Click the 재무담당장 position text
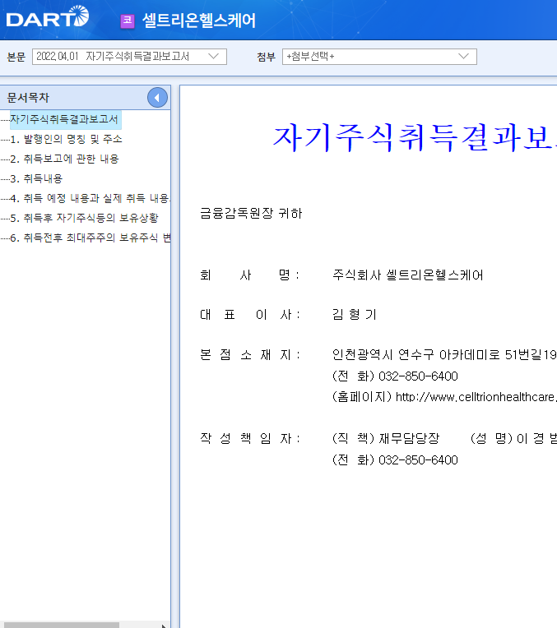Image resolution: width=557 pixels, height=628 pixels. pos(409,438)
